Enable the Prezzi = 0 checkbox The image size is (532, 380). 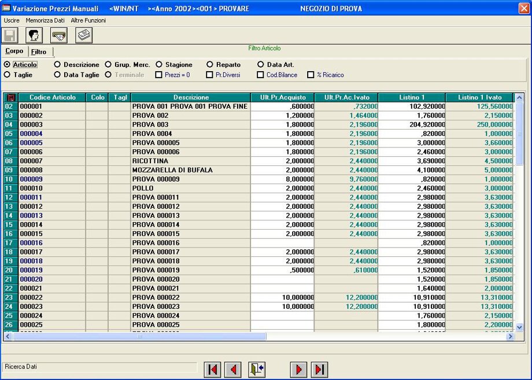click(159, 75)
